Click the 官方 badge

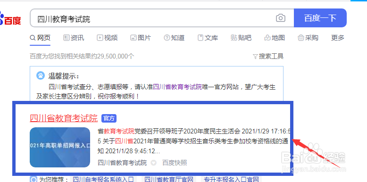pos(109,118)
